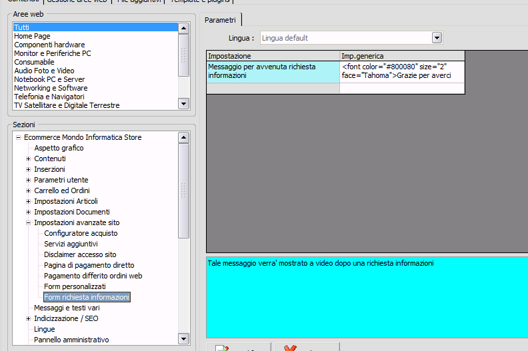Expand the Parametri utente node
This screenshot has width=528, height=351.
point(28,180)
